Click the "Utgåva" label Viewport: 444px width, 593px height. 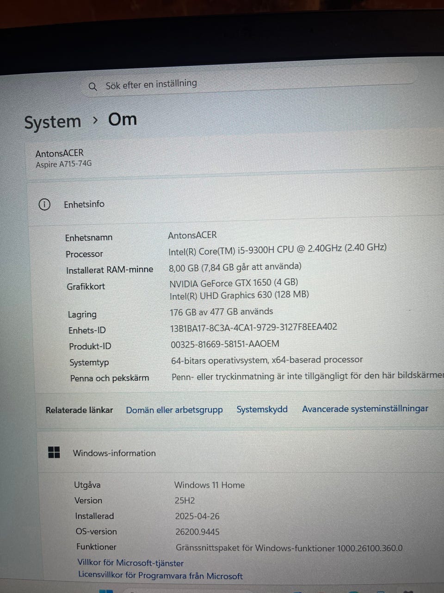click(87, 485)
